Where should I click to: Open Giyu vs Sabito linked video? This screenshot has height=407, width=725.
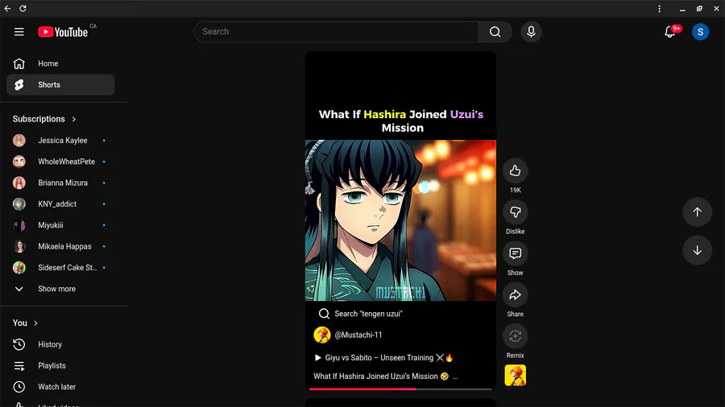383,358
